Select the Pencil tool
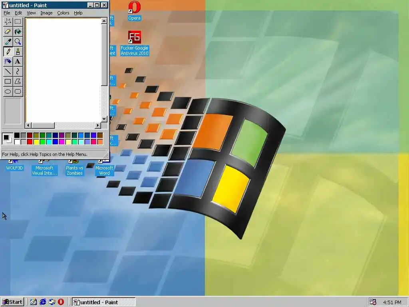Screen dimensions: 409x307 pos(8,52)
